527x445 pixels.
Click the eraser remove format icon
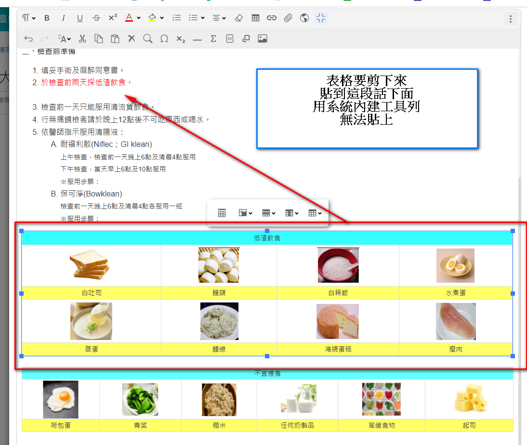coord(239,18)
